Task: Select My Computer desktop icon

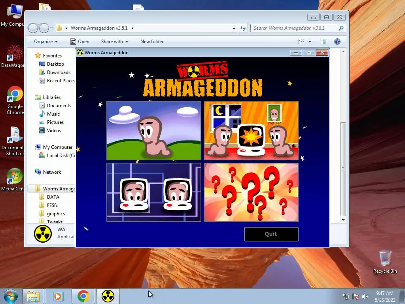Action: (13, 15)
